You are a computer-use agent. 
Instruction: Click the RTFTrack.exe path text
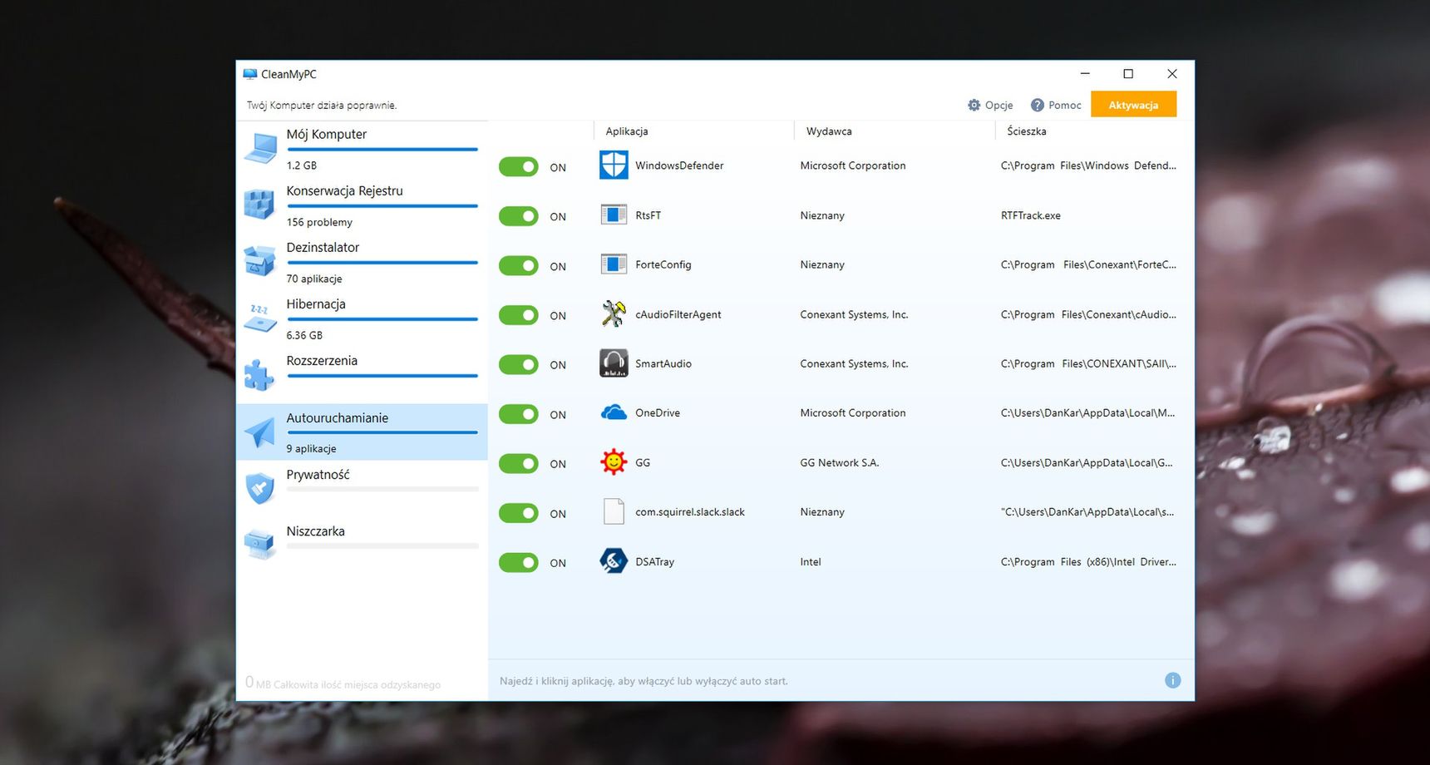tap(1031, 215)
